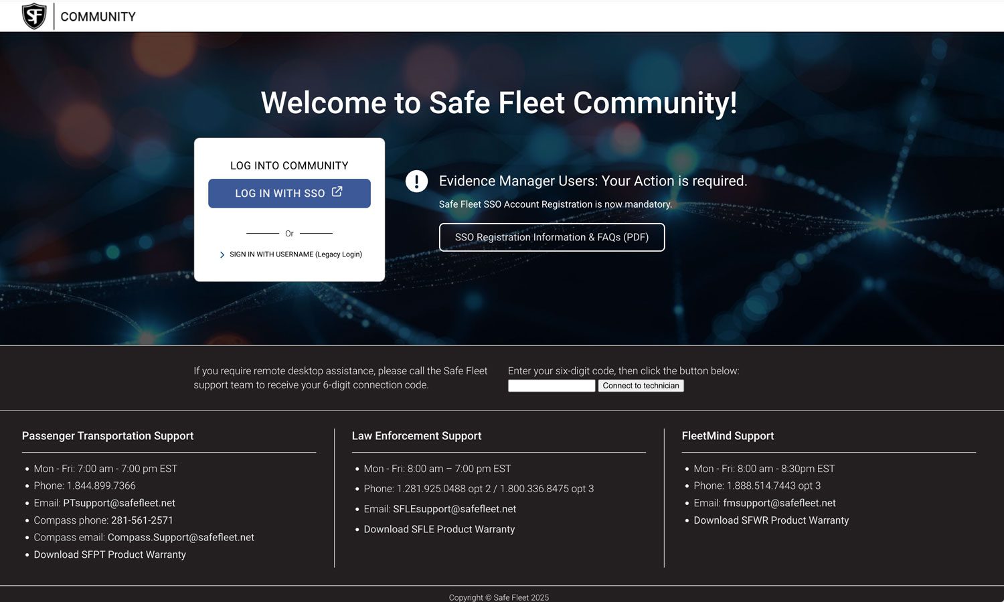
Task: Download SFPT Product Warranty
Action: pos(110,554)
